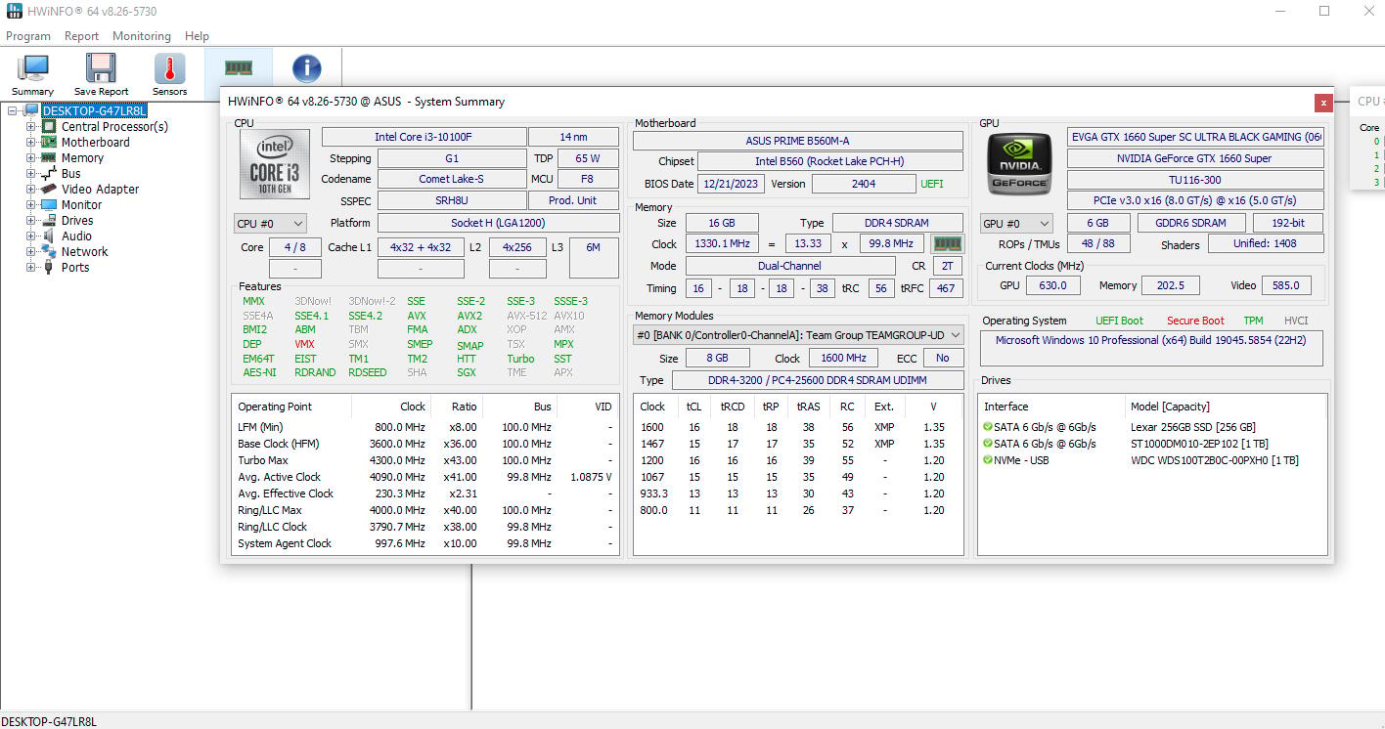Click the Microsoft Windows 10 Professional OS text
Image resolution: width=1385 pixels, height=729 pixels.
[x=1151, y=340]
